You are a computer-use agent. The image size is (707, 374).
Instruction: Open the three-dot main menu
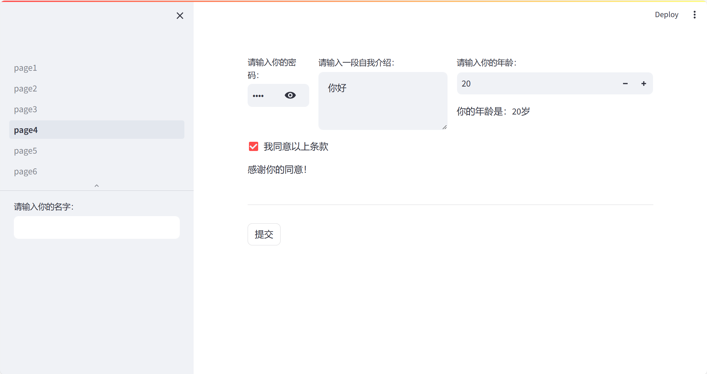tap(694, 14)
